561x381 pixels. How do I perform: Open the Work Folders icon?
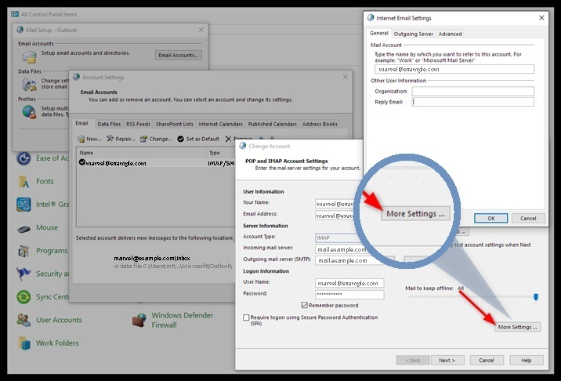tap(24, 343)
